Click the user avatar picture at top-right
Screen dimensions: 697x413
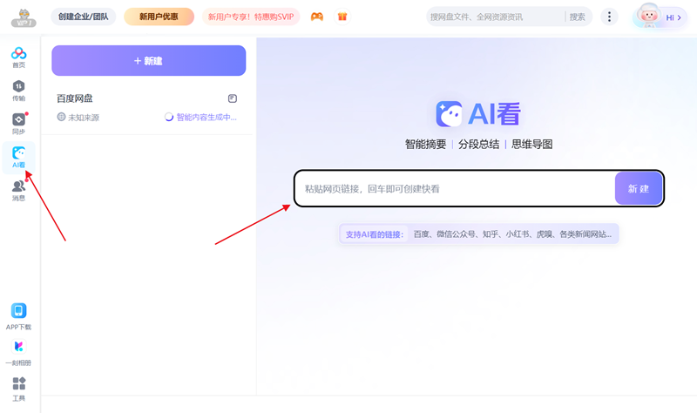[x=648, y=16]
